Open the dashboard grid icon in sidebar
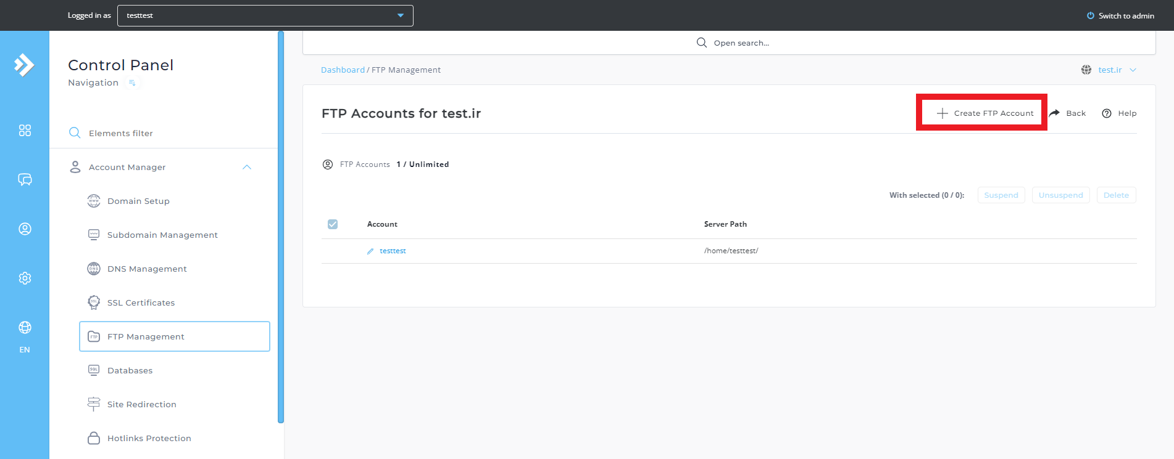1174x459 pixels. click(x=25, y=131)
